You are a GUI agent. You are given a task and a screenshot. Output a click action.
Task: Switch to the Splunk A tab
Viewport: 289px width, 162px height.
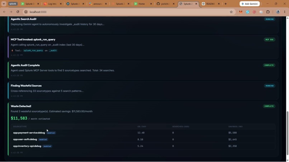[x=75, y=4]
